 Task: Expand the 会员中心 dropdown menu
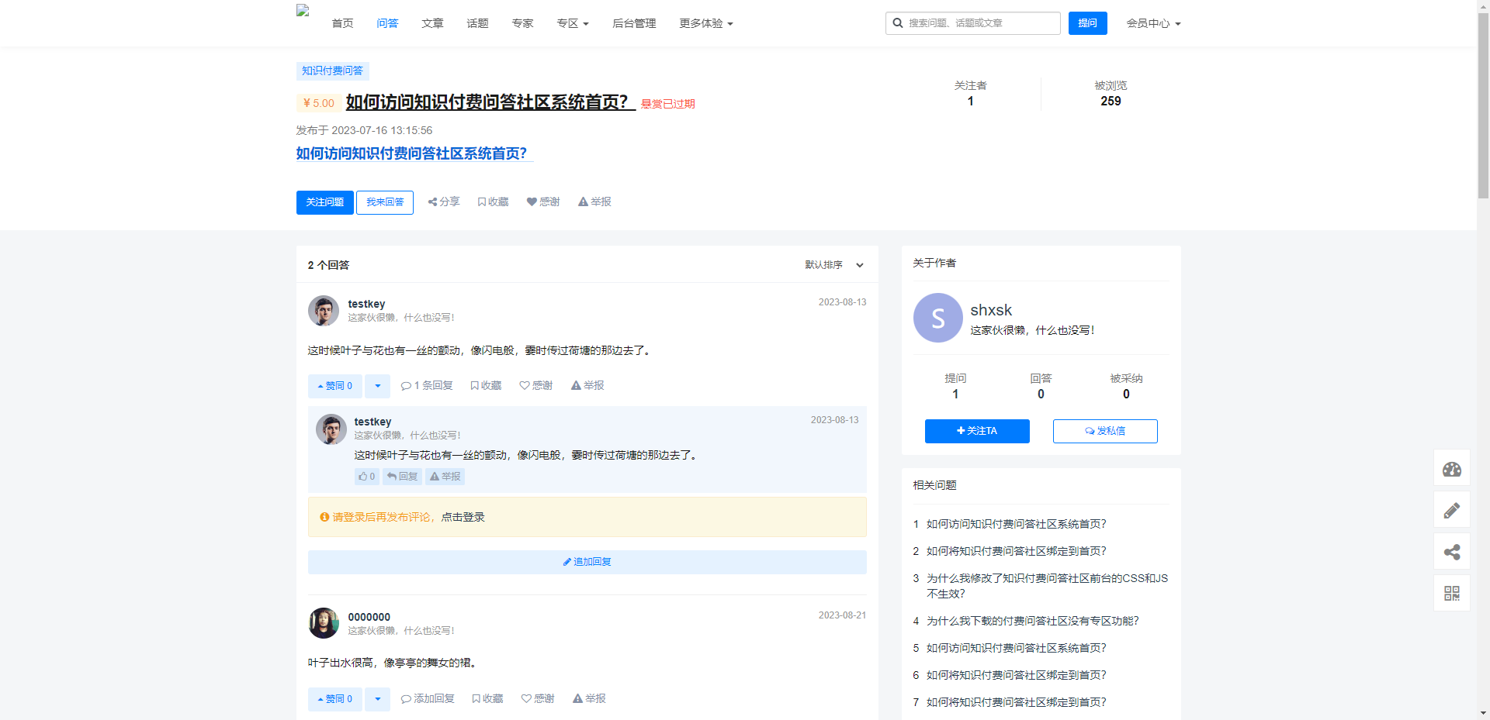coord(1153,23)
